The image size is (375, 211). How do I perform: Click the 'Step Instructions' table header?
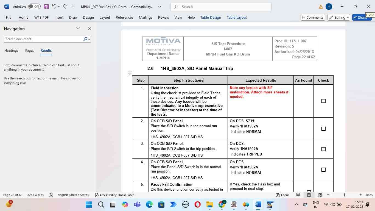point(188,80)
